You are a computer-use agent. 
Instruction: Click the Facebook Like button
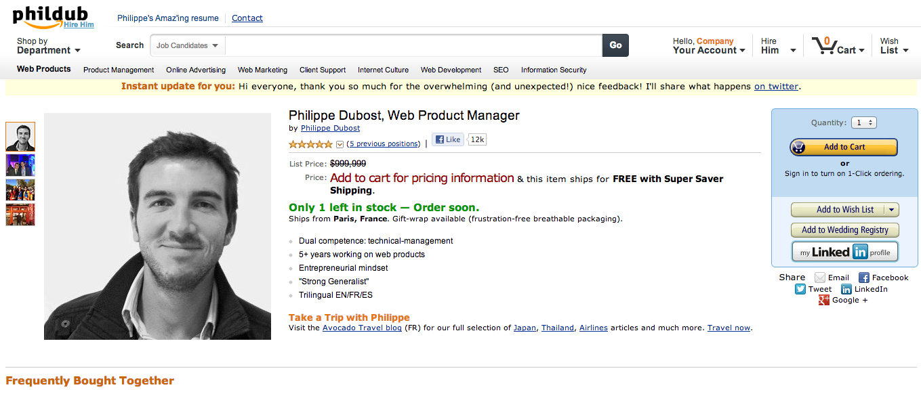point(448,139)
